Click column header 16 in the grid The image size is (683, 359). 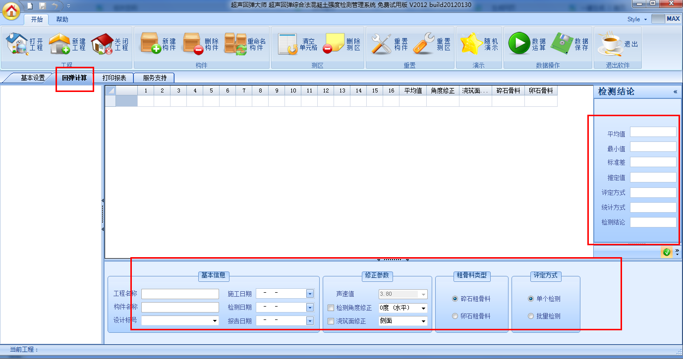pyautogui.click(x=391, y=90)
